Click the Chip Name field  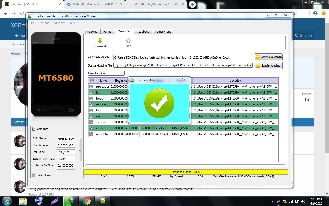pos(66,138)
